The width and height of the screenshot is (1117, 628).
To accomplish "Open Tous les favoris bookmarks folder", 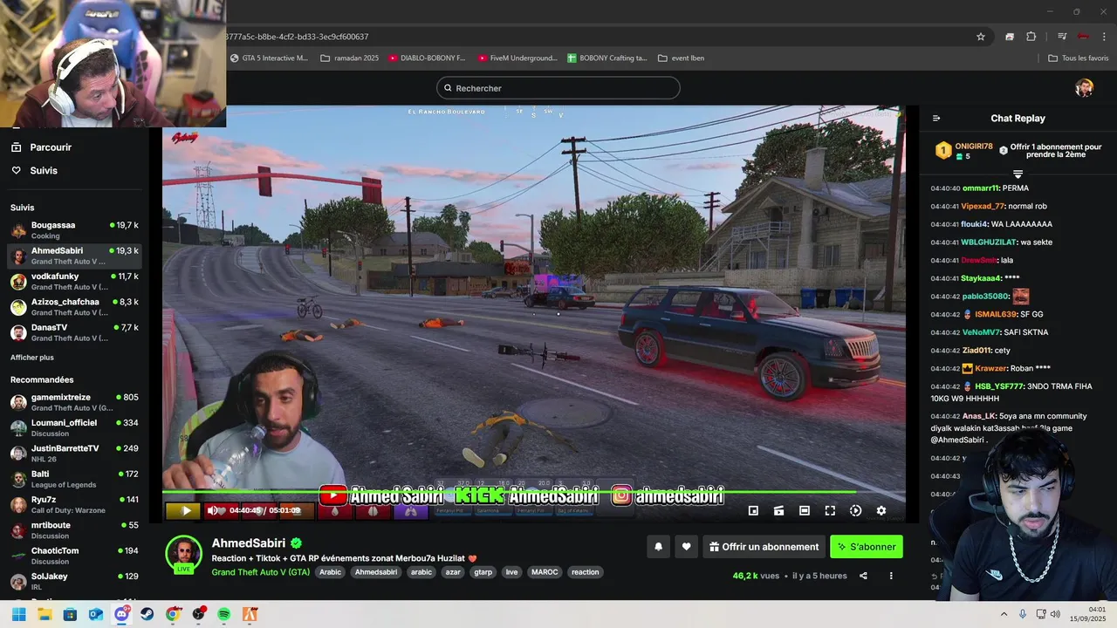I will [1079, 58].
